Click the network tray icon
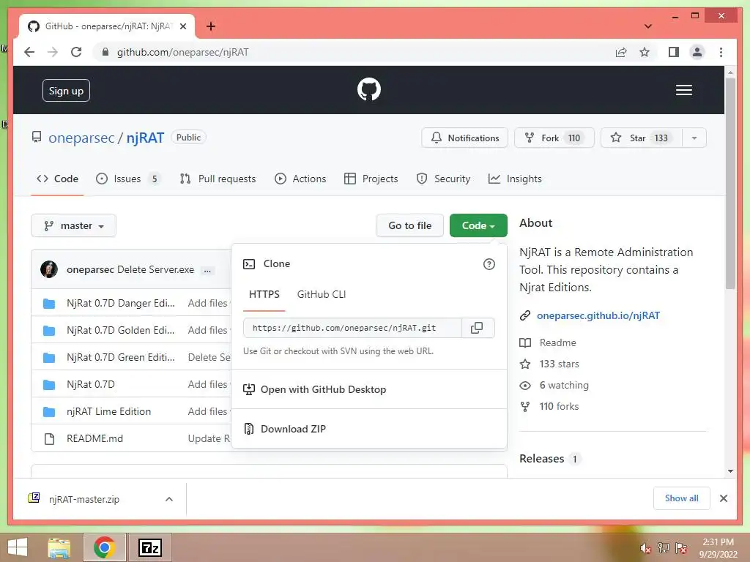The height and width of the screenshot is (562, 750). (x=664, y=547)
